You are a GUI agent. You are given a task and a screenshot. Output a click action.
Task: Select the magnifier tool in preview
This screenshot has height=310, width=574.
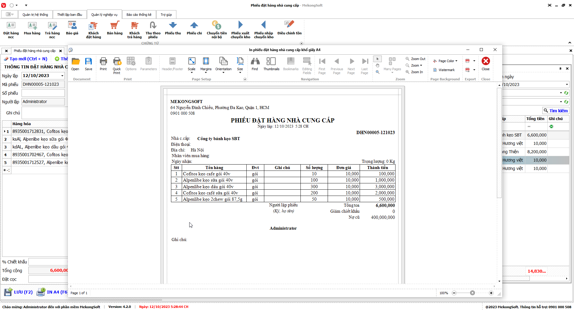[378, 72]
